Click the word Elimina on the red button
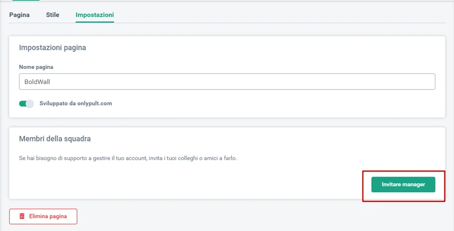The height and width of the screenshot is (231, 454). tap(38, 216)
